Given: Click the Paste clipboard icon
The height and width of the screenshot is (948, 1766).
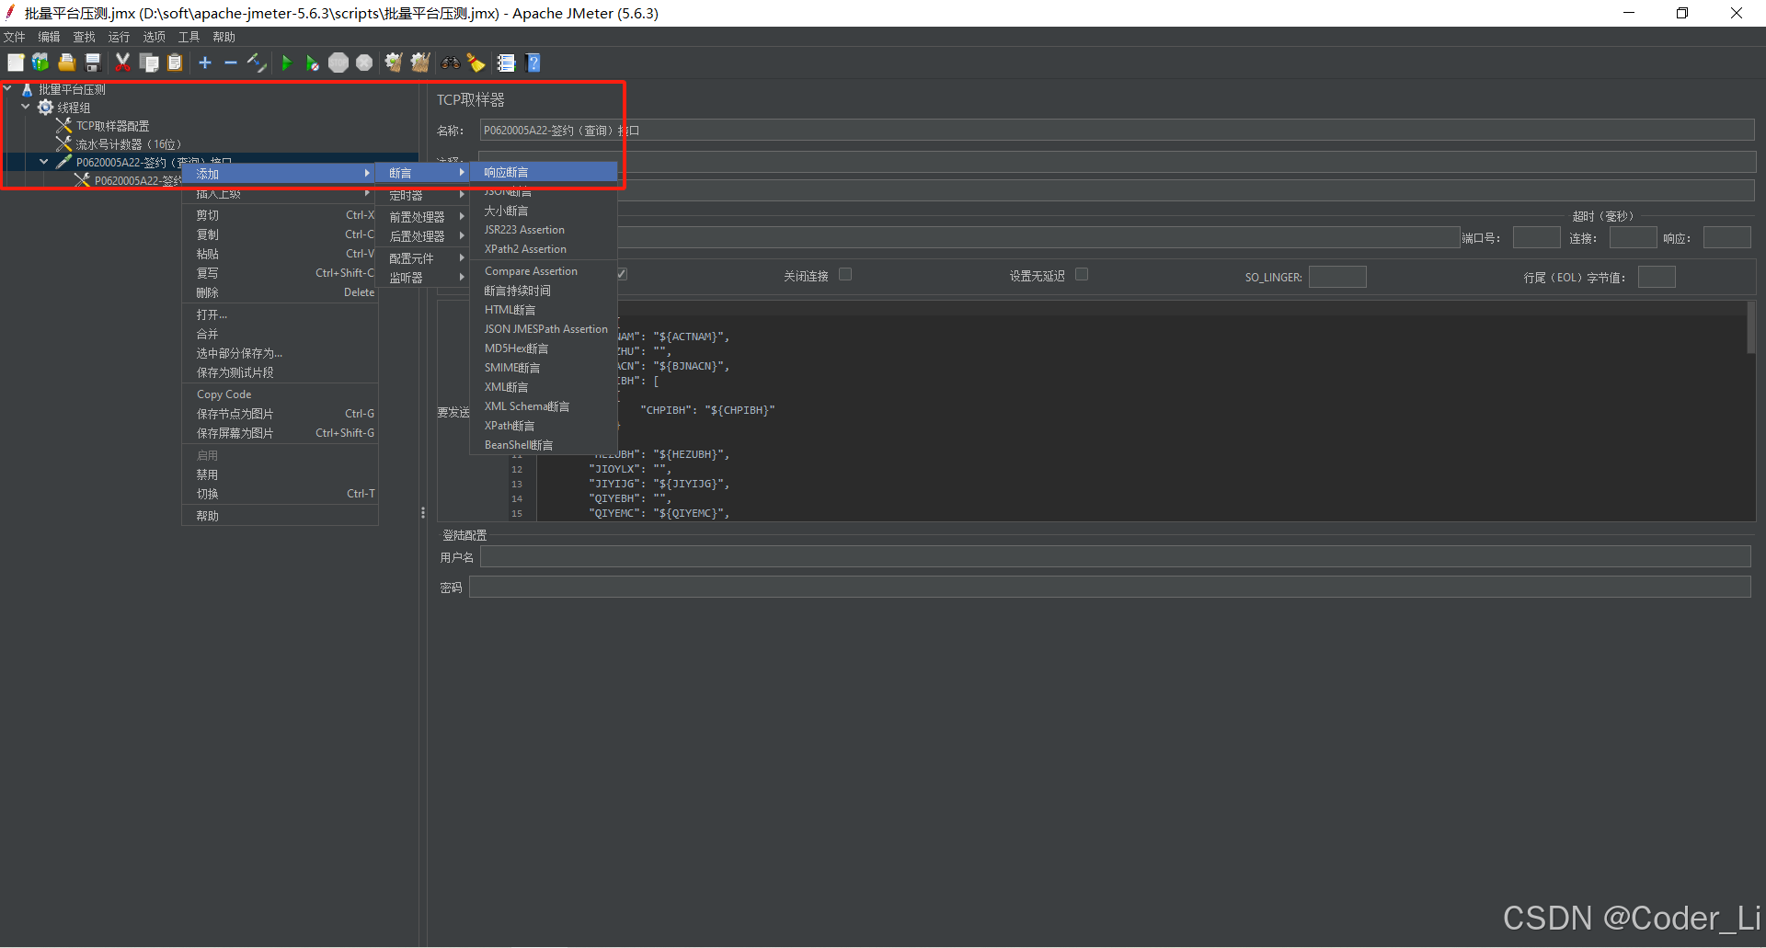Looking at the screenshot, I should [x=175, y=63].
